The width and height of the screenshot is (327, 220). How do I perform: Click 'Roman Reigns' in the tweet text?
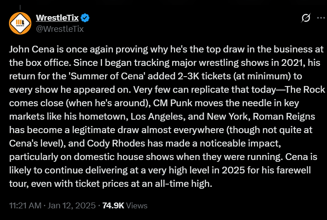point(284,117)
